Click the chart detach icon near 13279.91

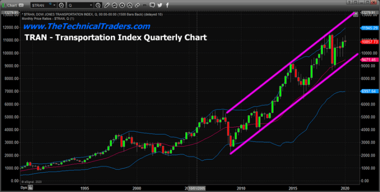tap(356, 14)
